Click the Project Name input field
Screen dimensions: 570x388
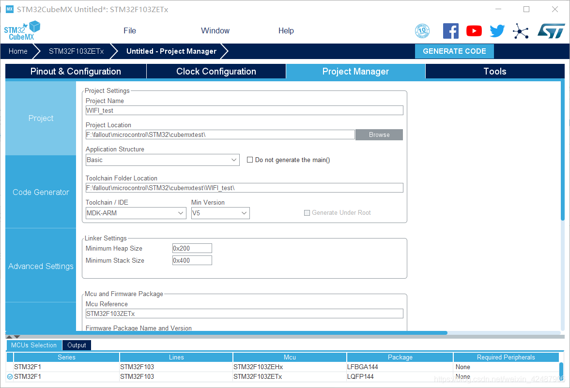tap(244, 110)
